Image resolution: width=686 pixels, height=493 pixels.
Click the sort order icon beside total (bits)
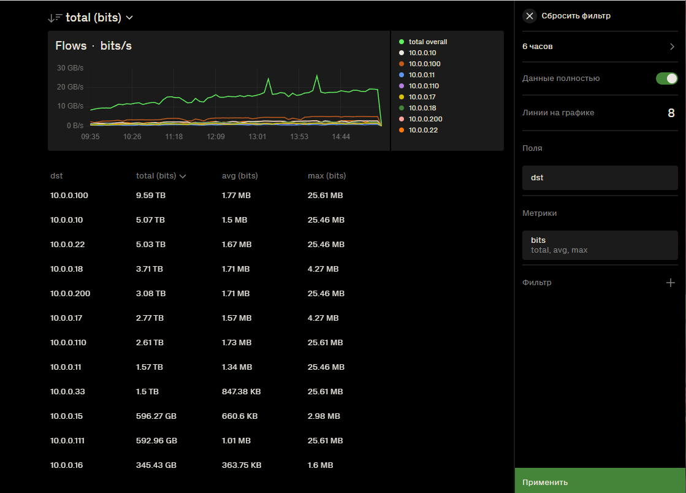[55, 18]
